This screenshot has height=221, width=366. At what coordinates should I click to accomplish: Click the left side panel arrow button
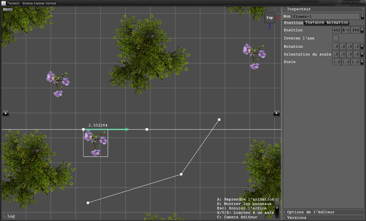(6, 113)
